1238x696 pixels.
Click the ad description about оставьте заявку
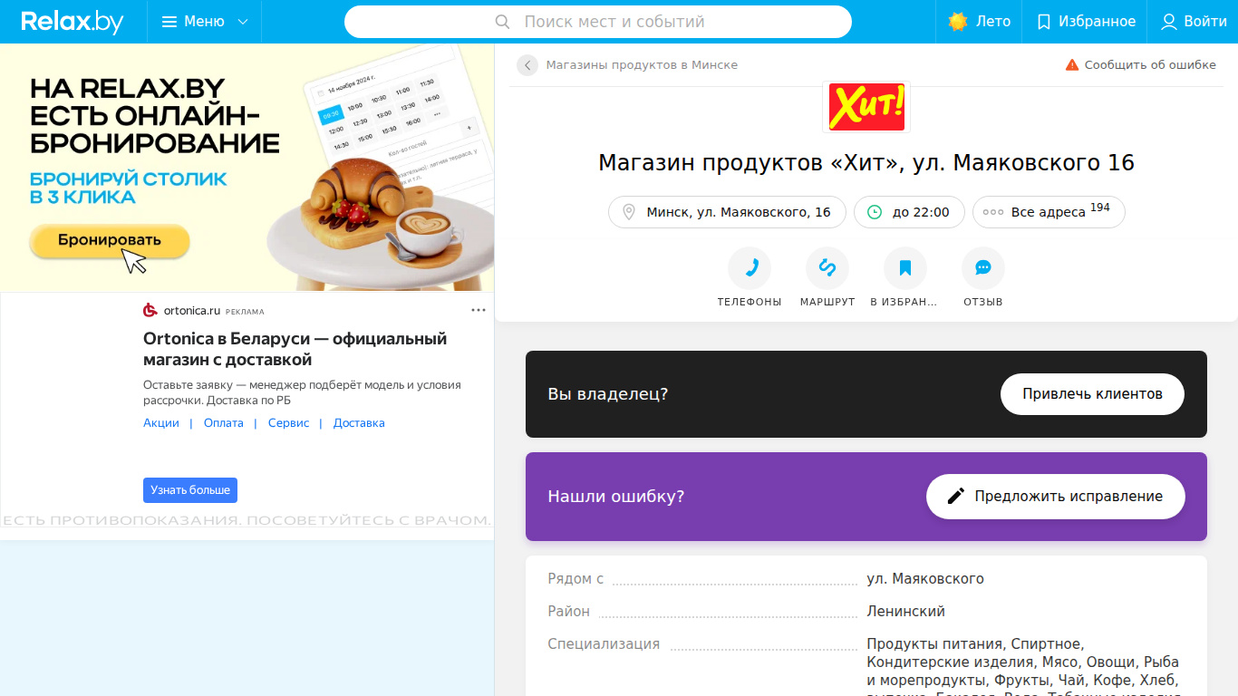302,392
